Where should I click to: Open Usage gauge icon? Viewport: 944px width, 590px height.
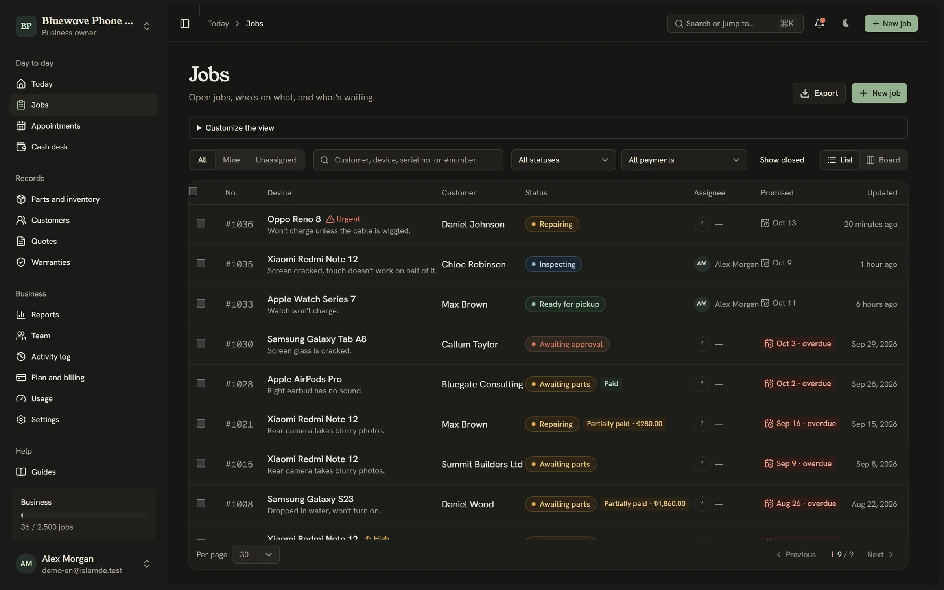pyautogui.click(x=21, y=398)
